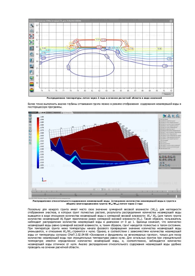Toggle the last layer checkbox in list
This screenshot has height=276, width=195.
(x=160, y=149)
